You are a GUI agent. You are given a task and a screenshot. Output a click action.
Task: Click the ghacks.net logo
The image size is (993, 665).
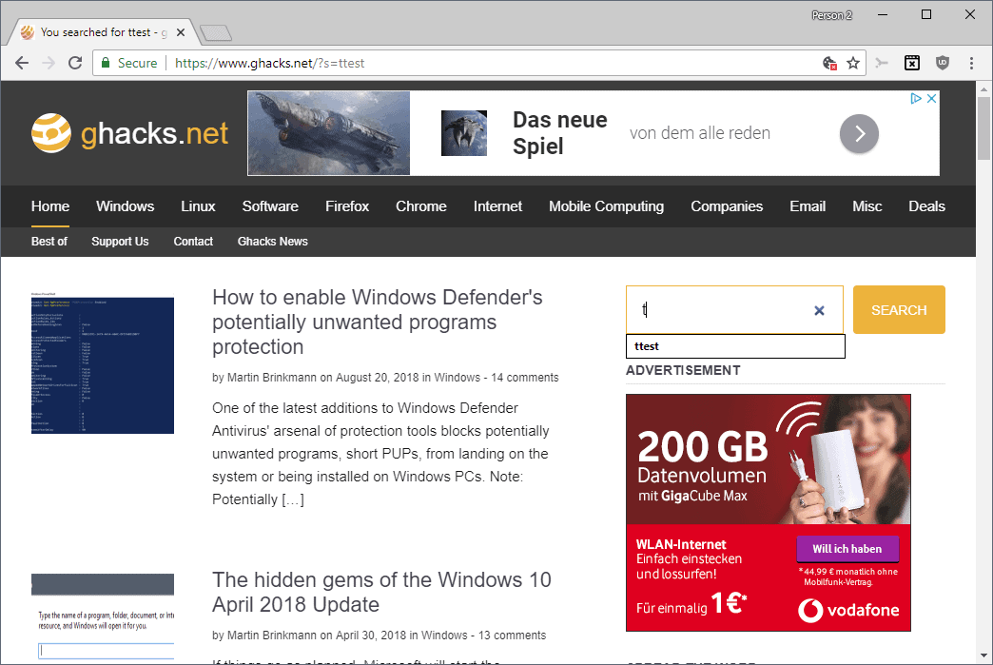130,133
